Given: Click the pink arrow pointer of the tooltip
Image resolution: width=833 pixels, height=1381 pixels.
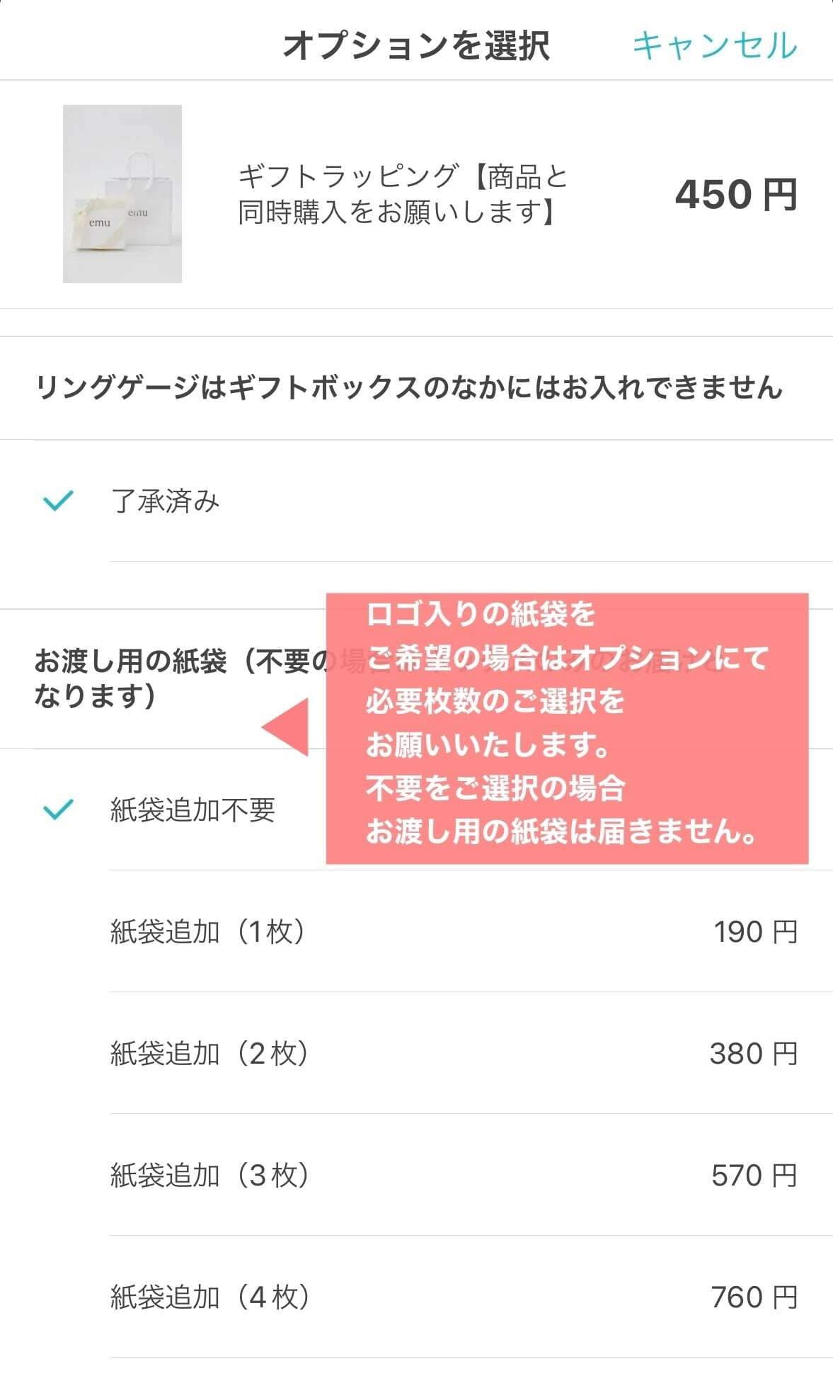Looking at the screenshot, I should [x=286, y=727].
